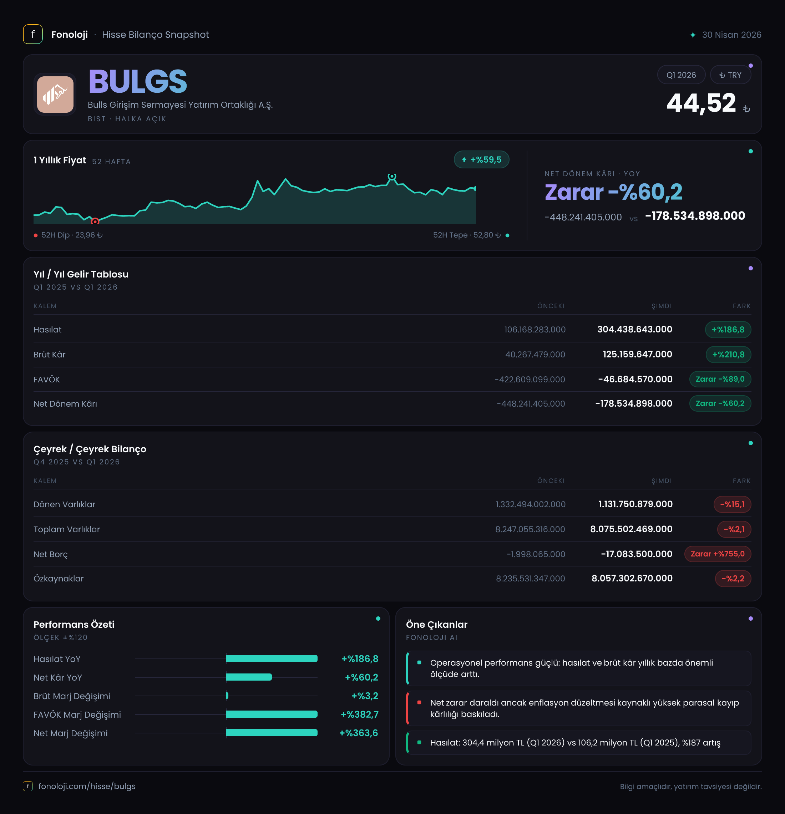
Task: Click the Brüt Kâr value 125.159.647.000
Action: coord(638,354)
